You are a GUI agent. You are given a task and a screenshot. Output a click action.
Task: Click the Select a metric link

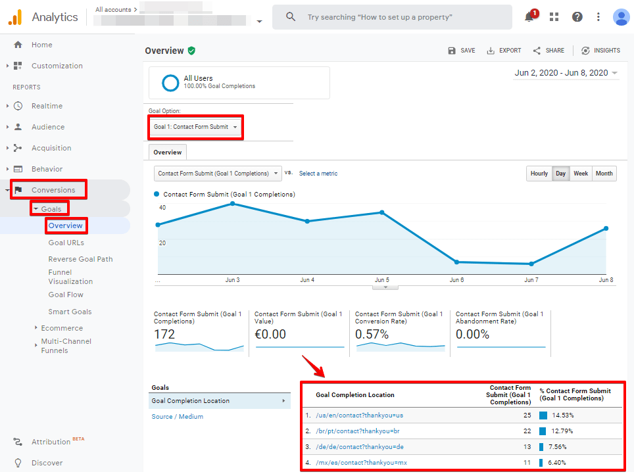click(318, 174)
